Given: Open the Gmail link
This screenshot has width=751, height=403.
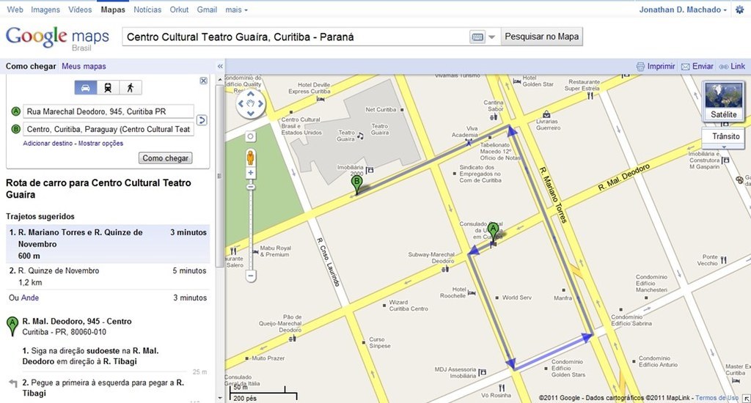Looking at the screenshot, I should tap(207, 10).
